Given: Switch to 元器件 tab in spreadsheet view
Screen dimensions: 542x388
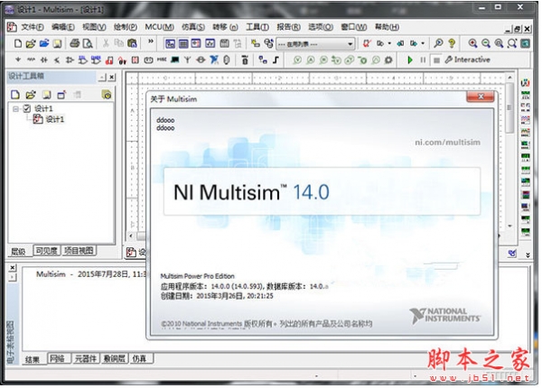Looking at the screenshot, I should (86, 358).
